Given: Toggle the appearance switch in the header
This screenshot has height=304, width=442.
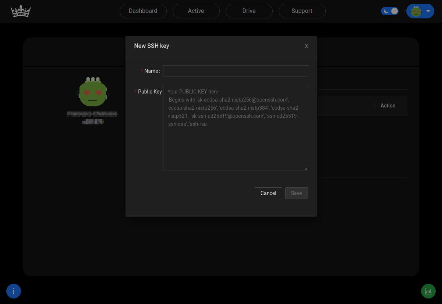Looking at the screenshot, I should tap(390, 11).
